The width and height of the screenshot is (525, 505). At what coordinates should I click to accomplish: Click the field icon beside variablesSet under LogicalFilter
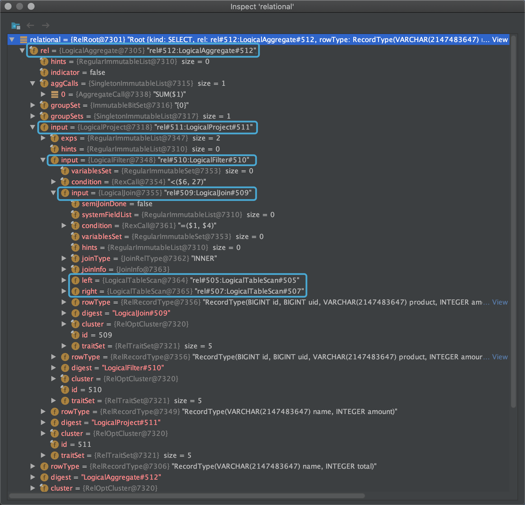coord(65,171)
